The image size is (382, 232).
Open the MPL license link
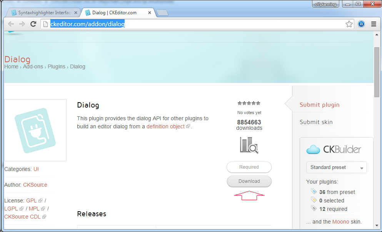pos(34,209)
